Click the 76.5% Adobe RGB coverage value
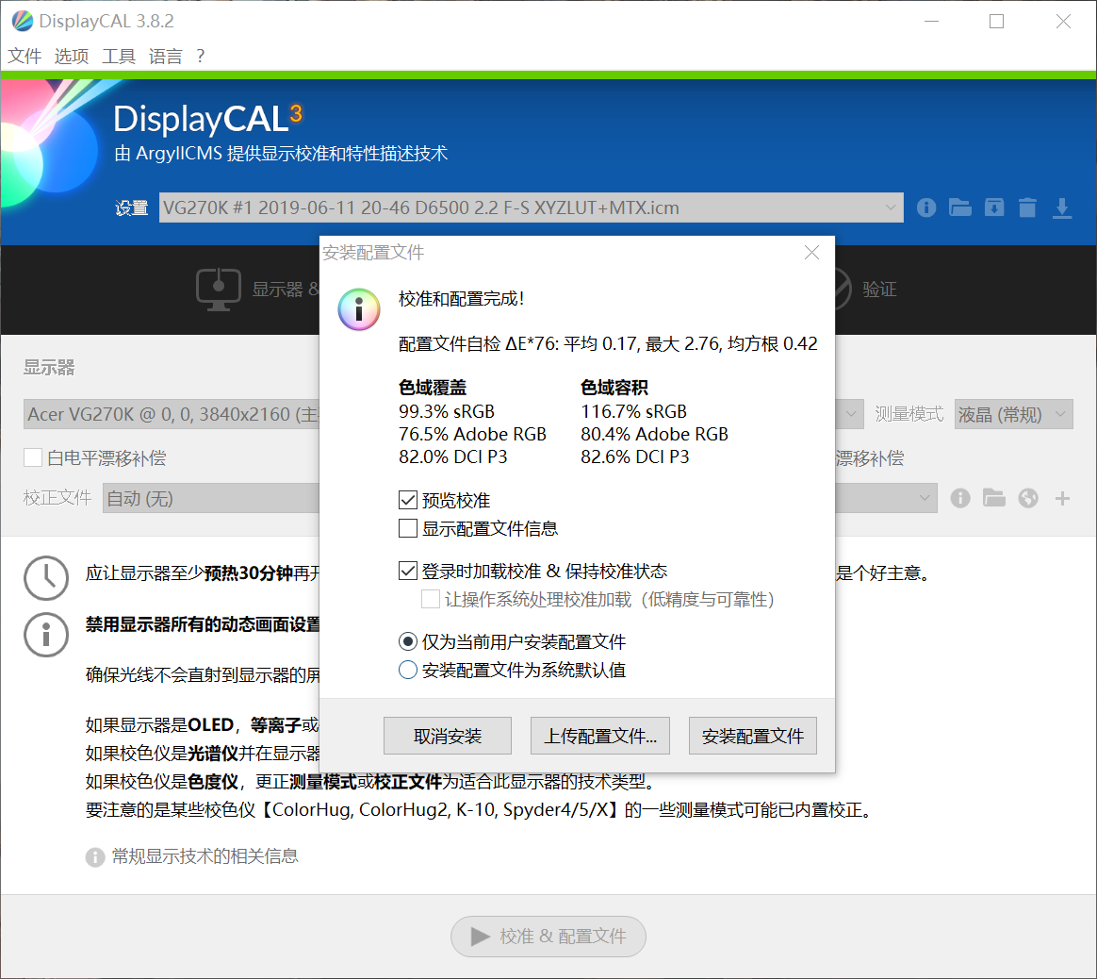 pos(472,434)
